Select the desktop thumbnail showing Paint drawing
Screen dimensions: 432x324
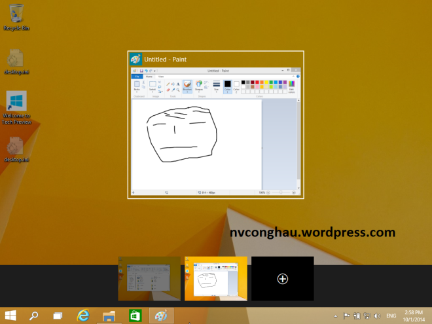pyautogui.click(x=216, y=279)
